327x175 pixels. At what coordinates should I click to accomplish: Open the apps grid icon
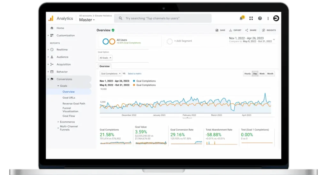tap(251, 18)
